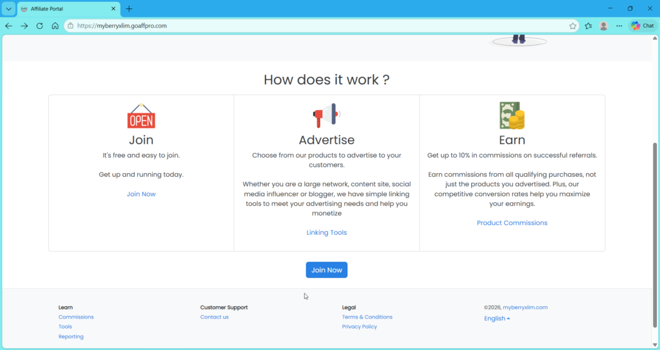Open the tab actions dropdown arrow

tap(8, 9)
